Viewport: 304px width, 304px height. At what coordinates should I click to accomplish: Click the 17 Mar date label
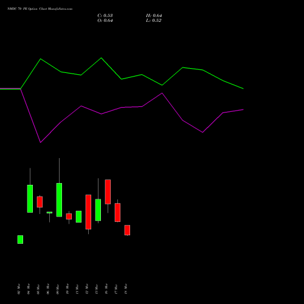(116, 289)
